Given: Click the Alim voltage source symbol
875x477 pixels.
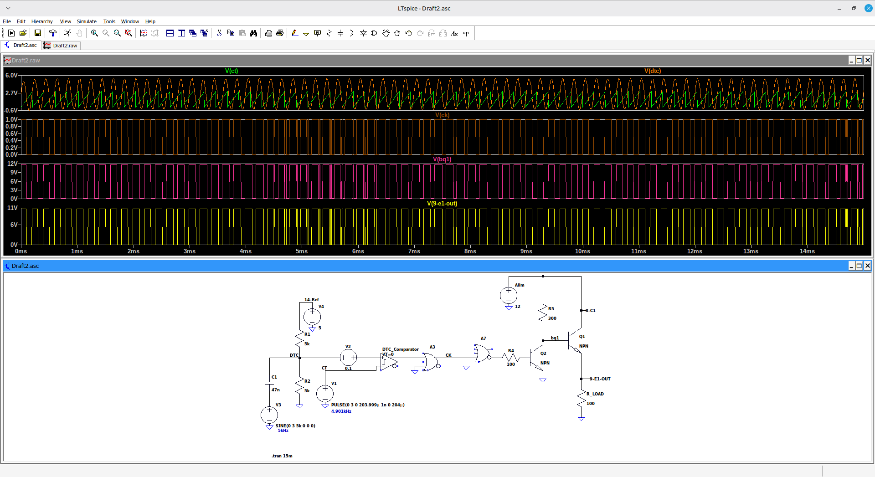Looking at the screenshot, I should tap(509, 295).
